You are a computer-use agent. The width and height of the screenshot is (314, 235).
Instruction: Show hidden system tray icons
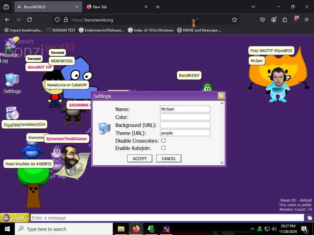click(252, 229)
